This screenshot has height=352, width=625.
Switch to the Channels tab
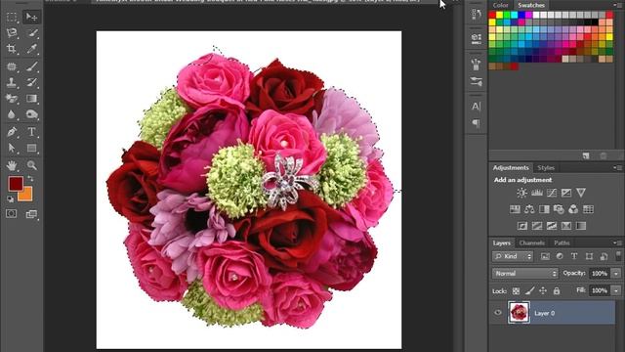click(x=531, y=242)
